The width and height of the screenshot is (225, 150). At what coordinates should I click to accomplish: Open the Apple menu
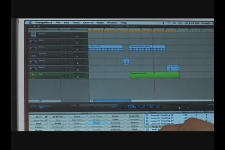coord(30,22)
